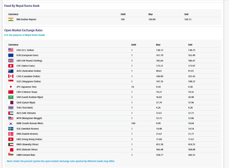Screen dimensions: 229x168
Task: Click the USD buy rate 138.13
Action: pos(160,50)
